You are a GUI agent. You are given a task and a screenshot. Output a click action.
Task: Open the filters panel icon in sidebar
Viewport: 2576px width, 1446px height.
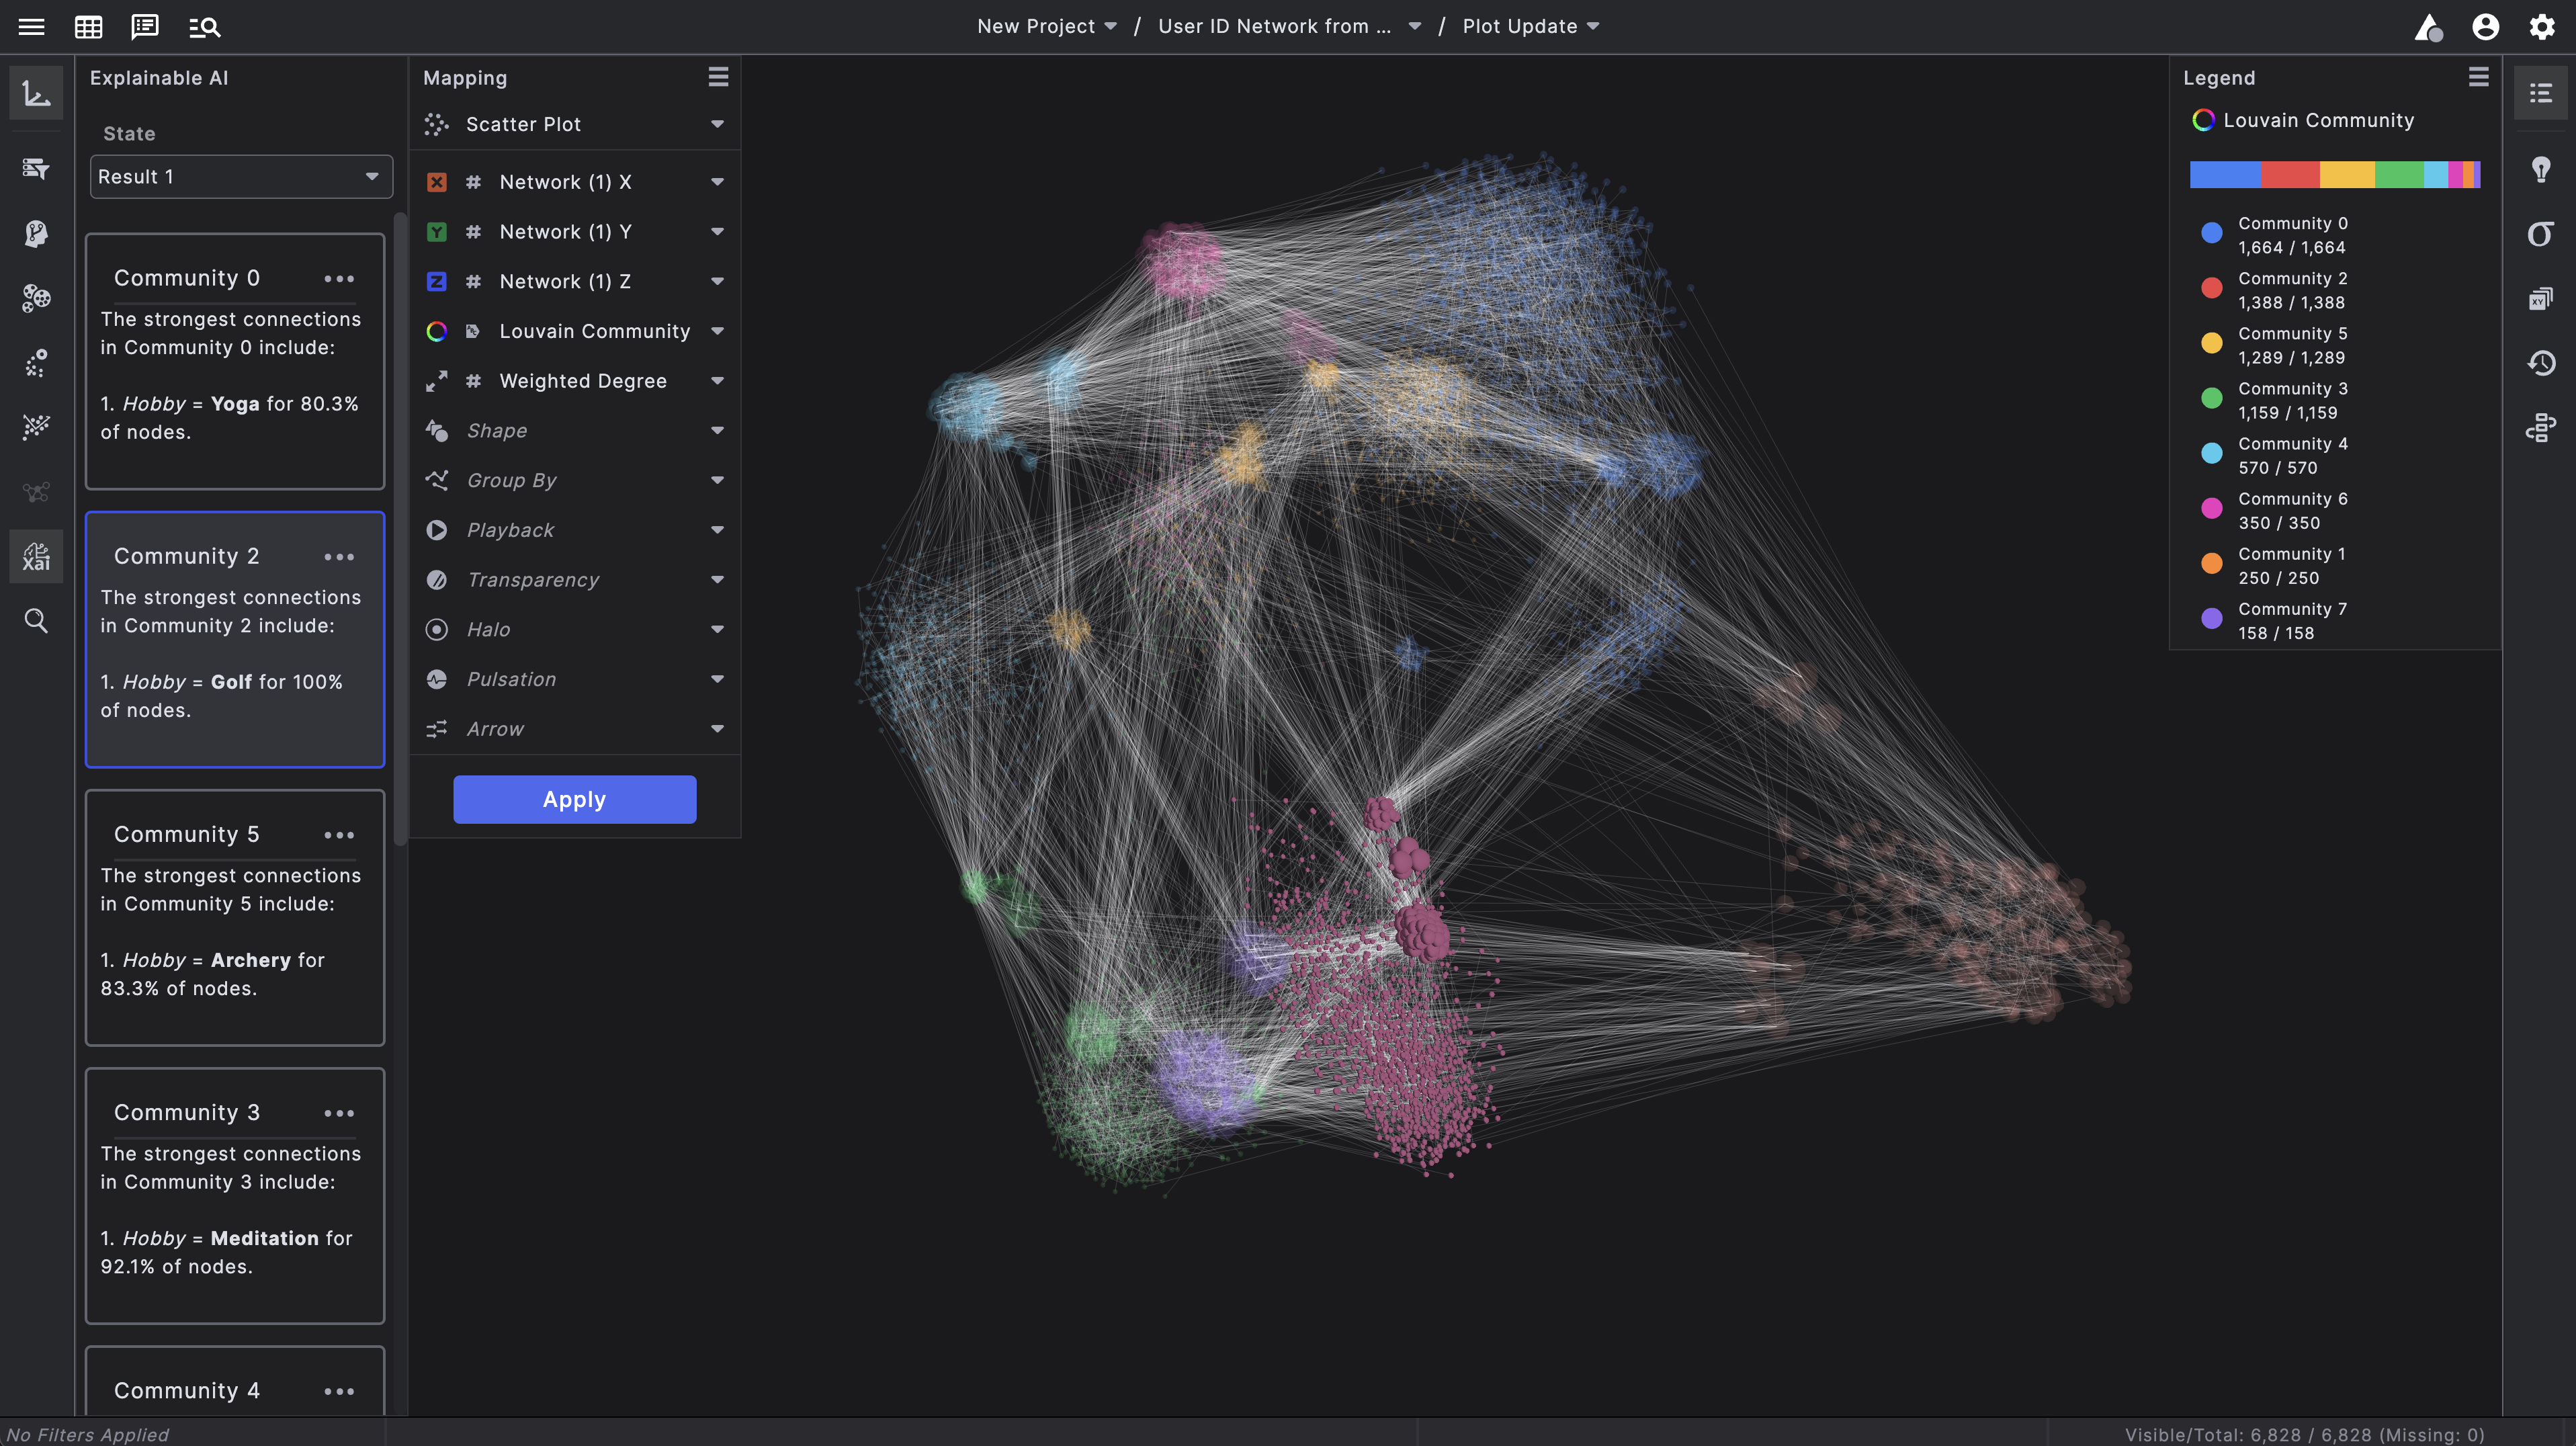point(37,168)
